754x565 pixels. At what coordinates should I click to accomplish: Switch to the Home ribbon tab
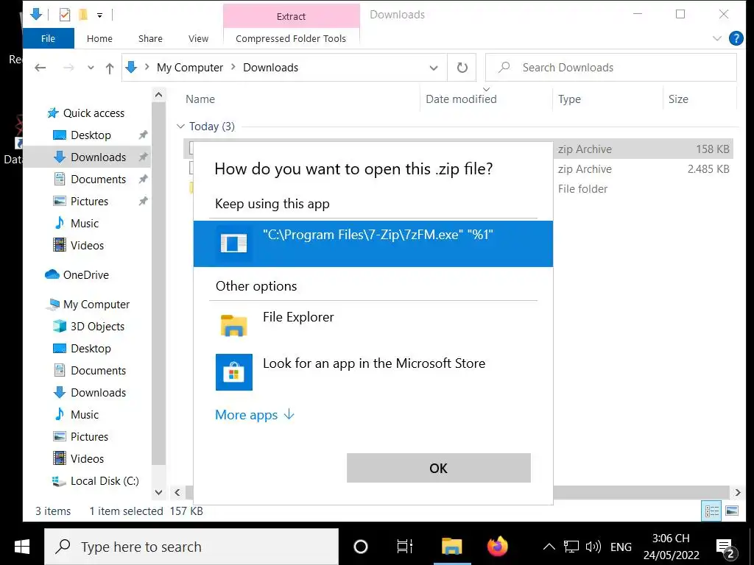tap(99, 38)
